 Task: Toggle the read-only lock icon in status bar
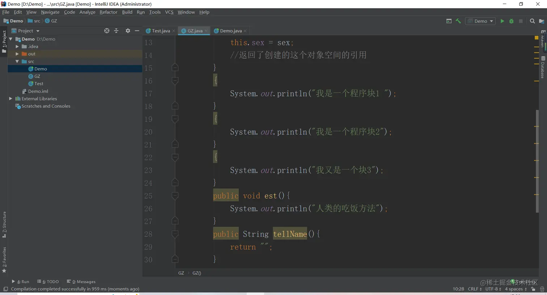click(x=533, y=289)
